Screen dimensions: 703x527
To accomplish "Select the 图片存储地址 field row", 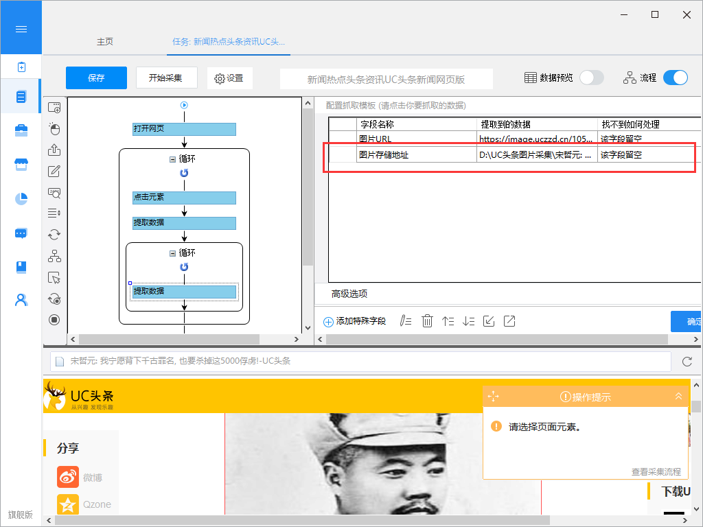I will [383, 155].
